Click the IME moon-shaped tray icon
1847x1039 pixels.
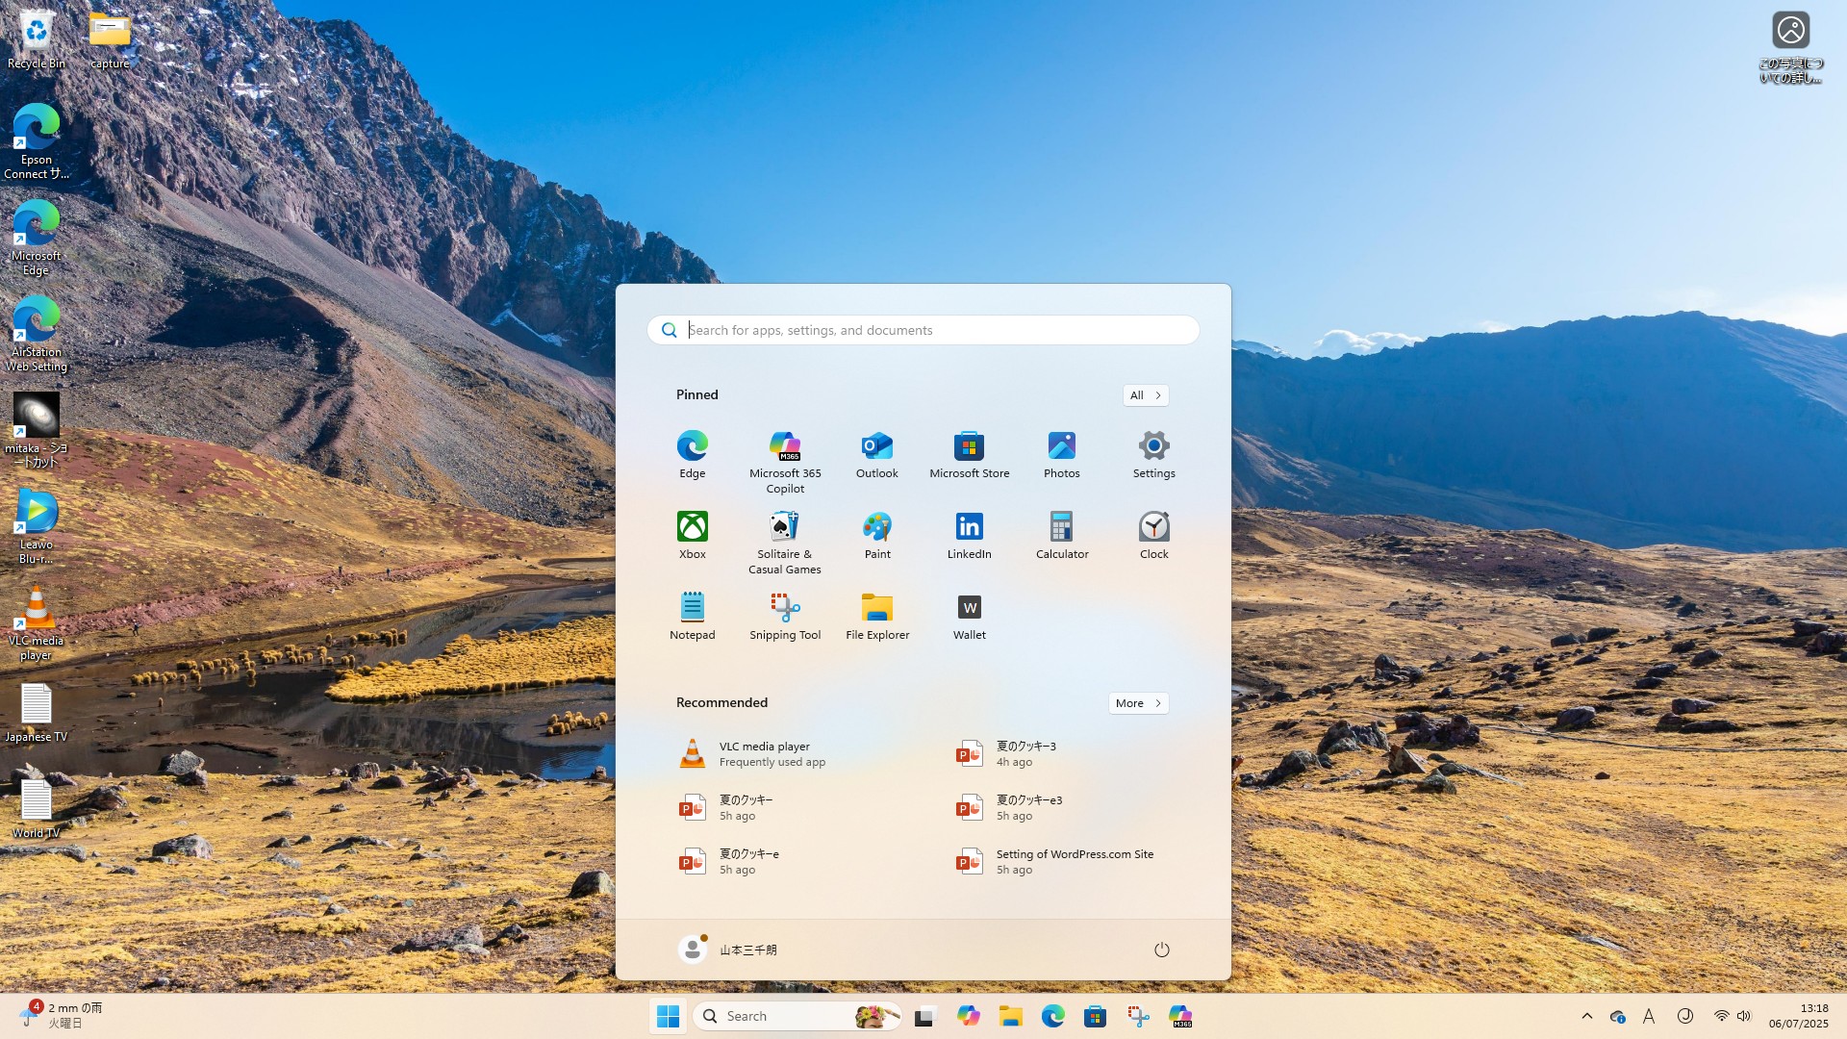(x=1685, y=1016)
